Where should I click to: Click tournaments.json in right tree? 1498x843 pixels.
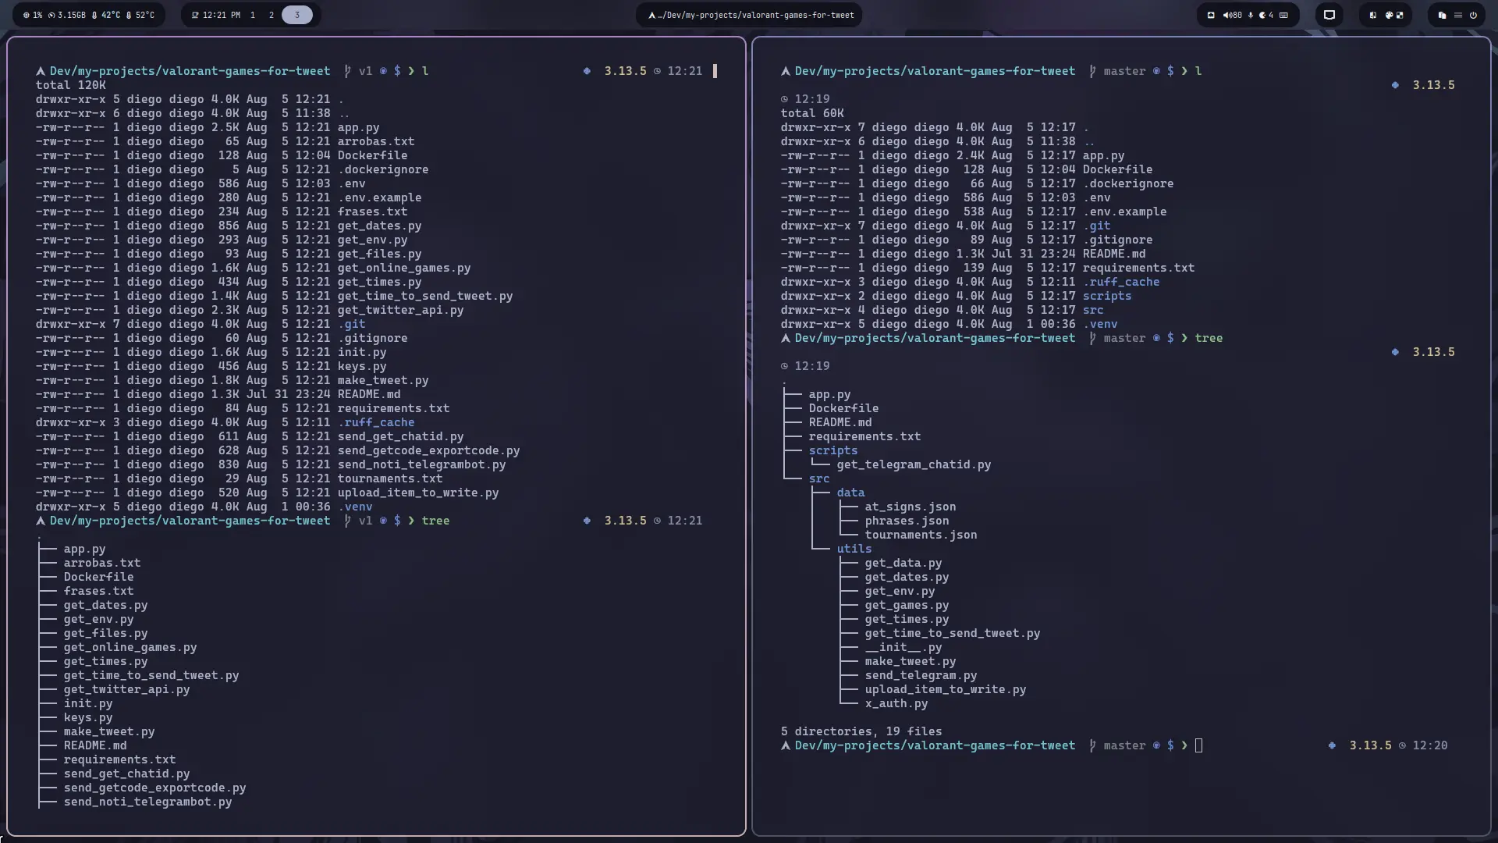[x=921, y=535]
